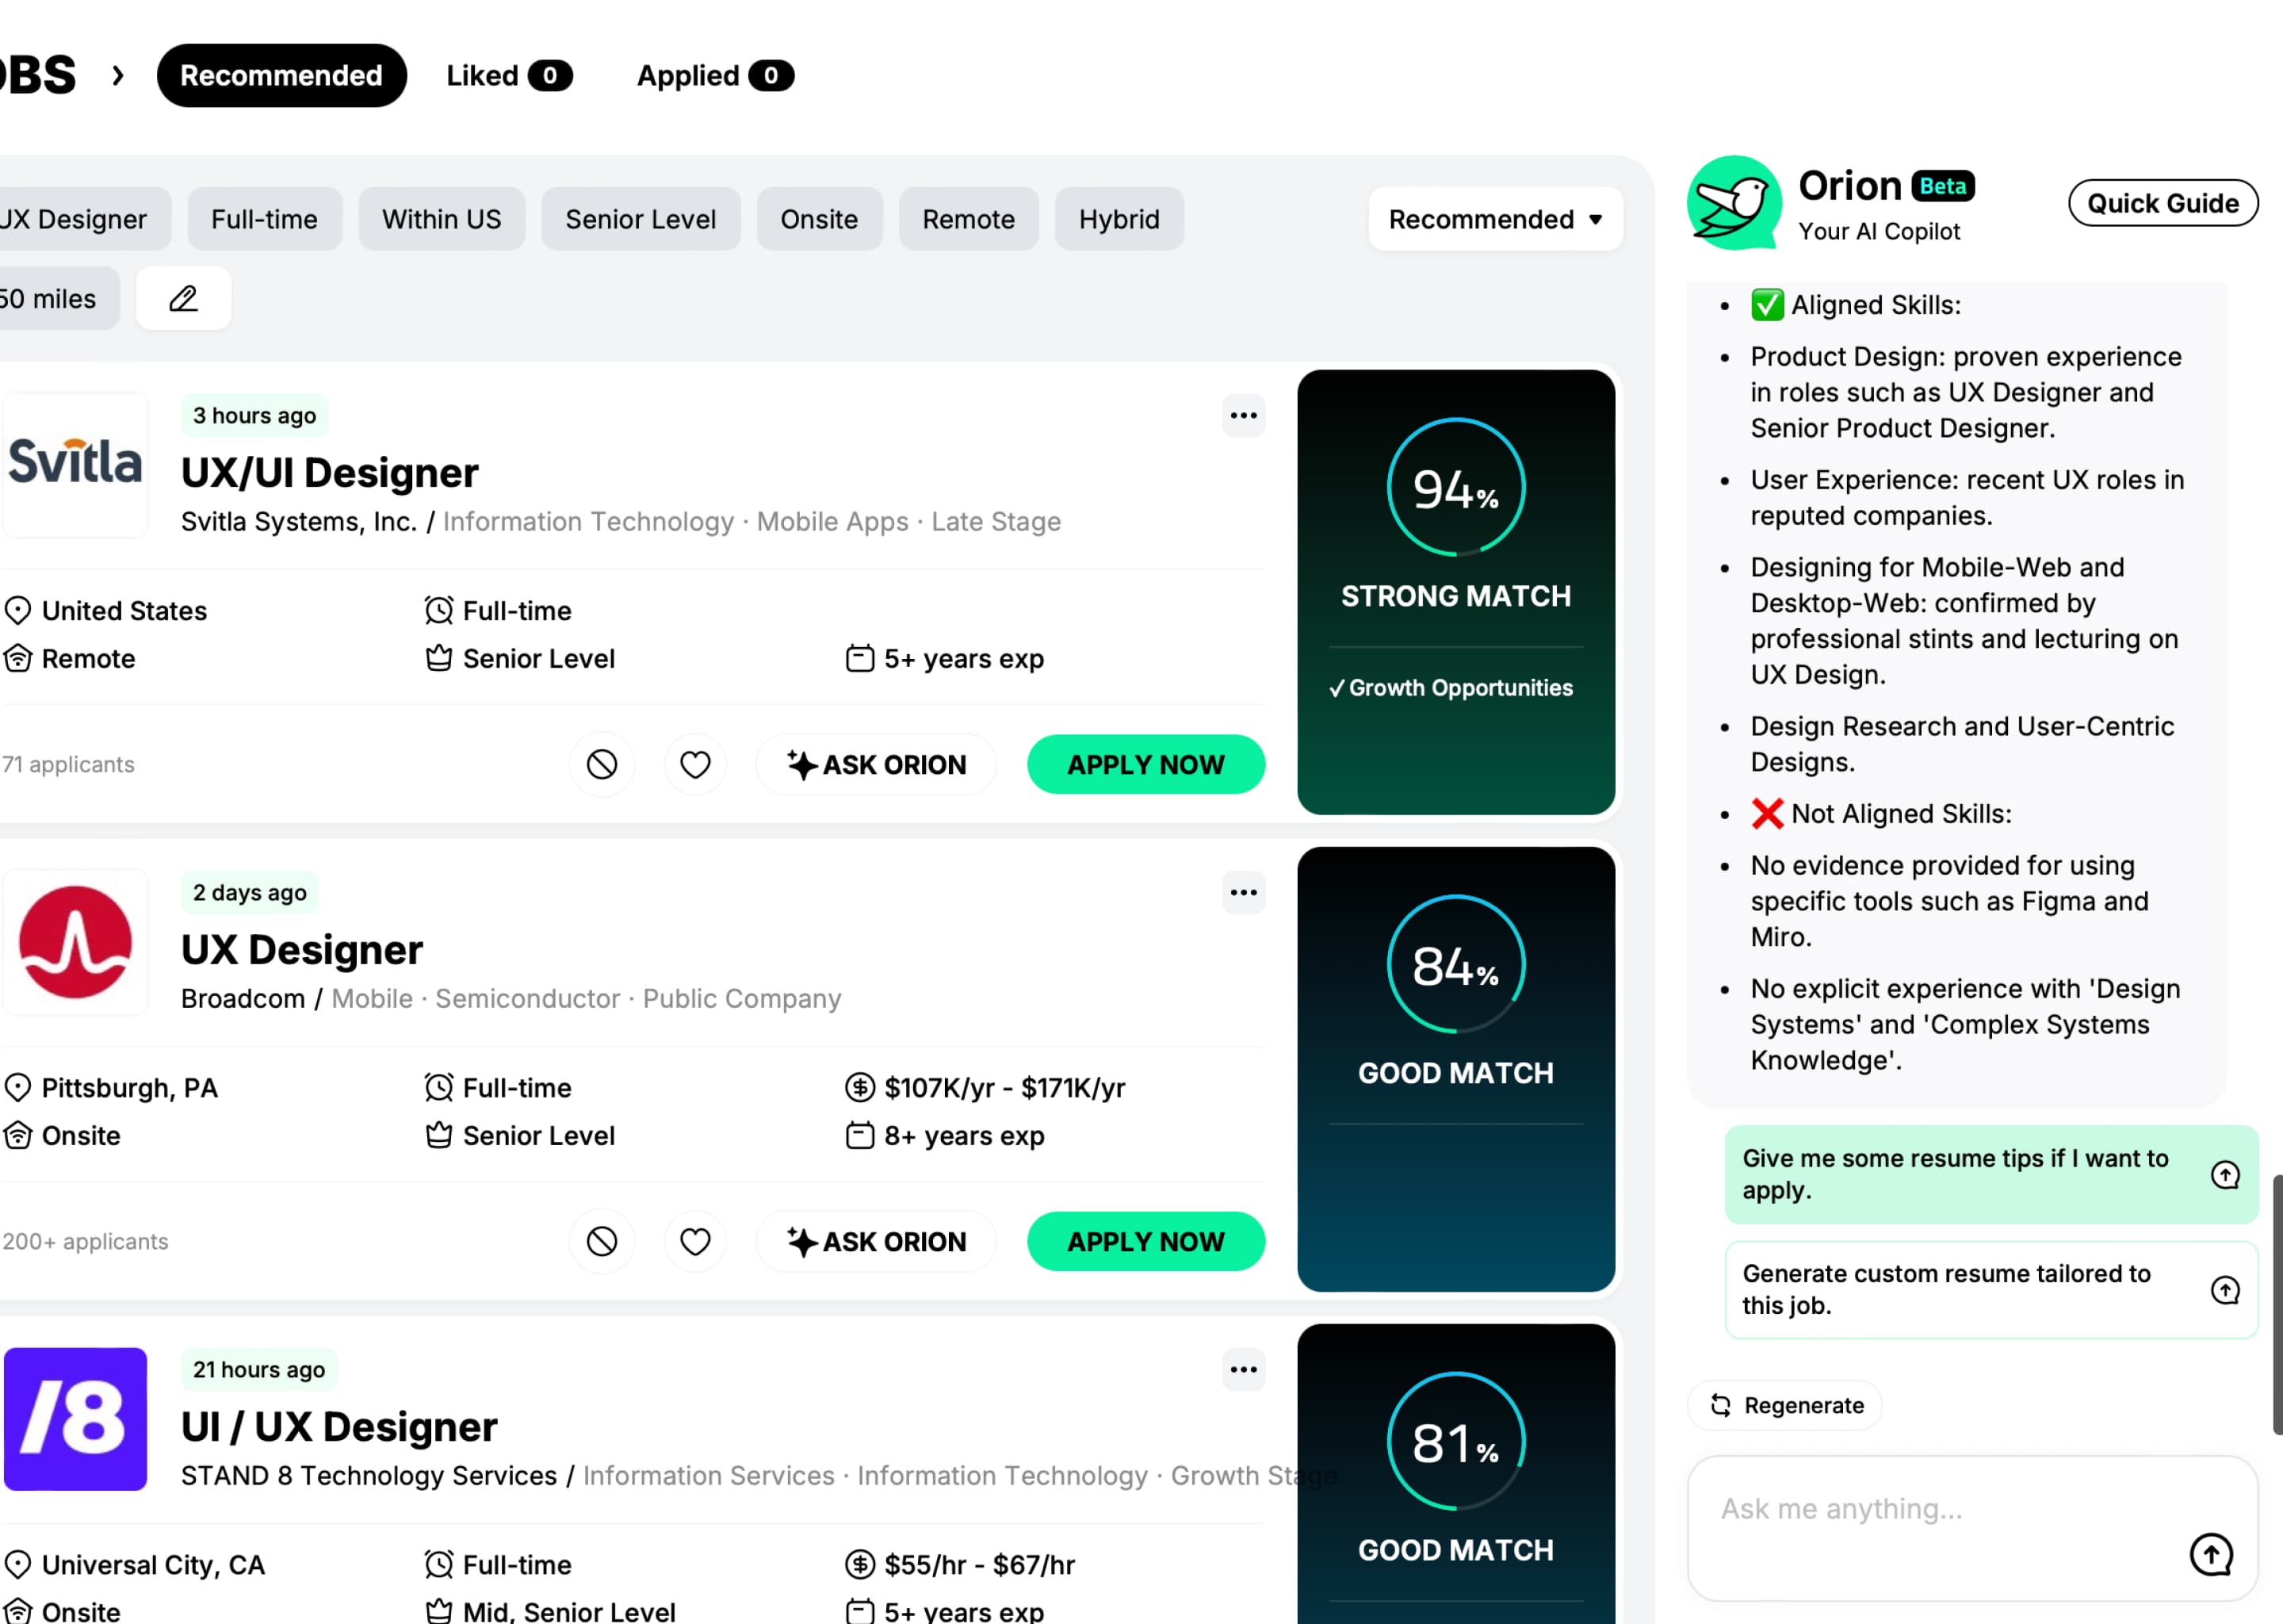Like the Svitla UX/UI Designer job with heart
The height and width of the screenshot is (1624, 2283).
coord(696,765)
